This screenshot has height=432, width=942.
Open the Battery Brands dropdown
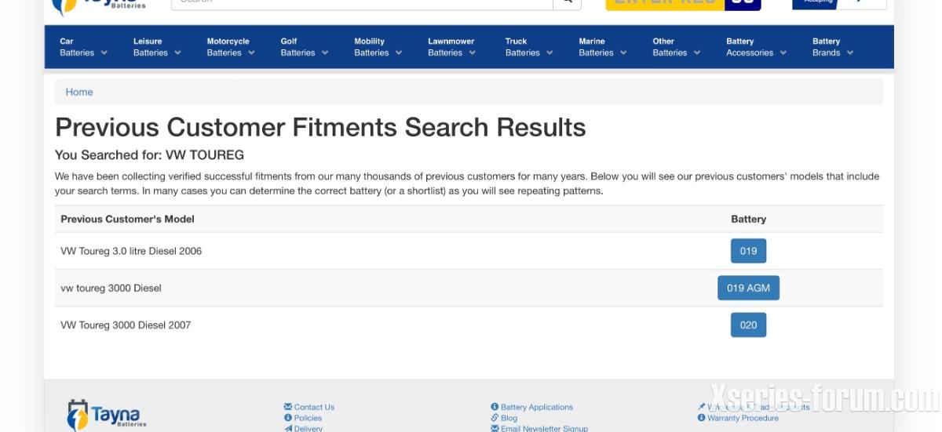pyautogui.click(x=833, y=47)
